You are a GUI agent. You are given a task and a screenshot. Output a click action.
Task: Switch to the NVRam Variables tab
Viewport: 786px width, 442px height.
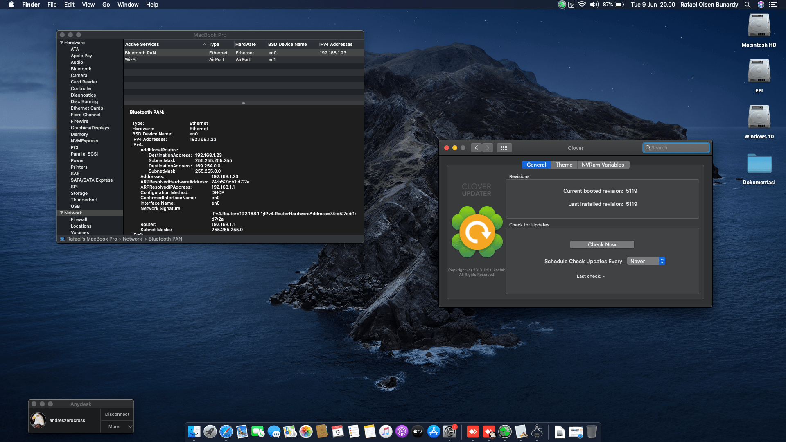click(x=603, y=165)
